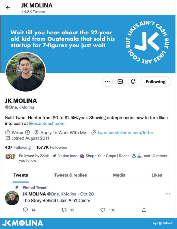Toggle the Following button
The width and height of the screenshot is (177, 229).
pyautogui.click(x=156, y=81)
